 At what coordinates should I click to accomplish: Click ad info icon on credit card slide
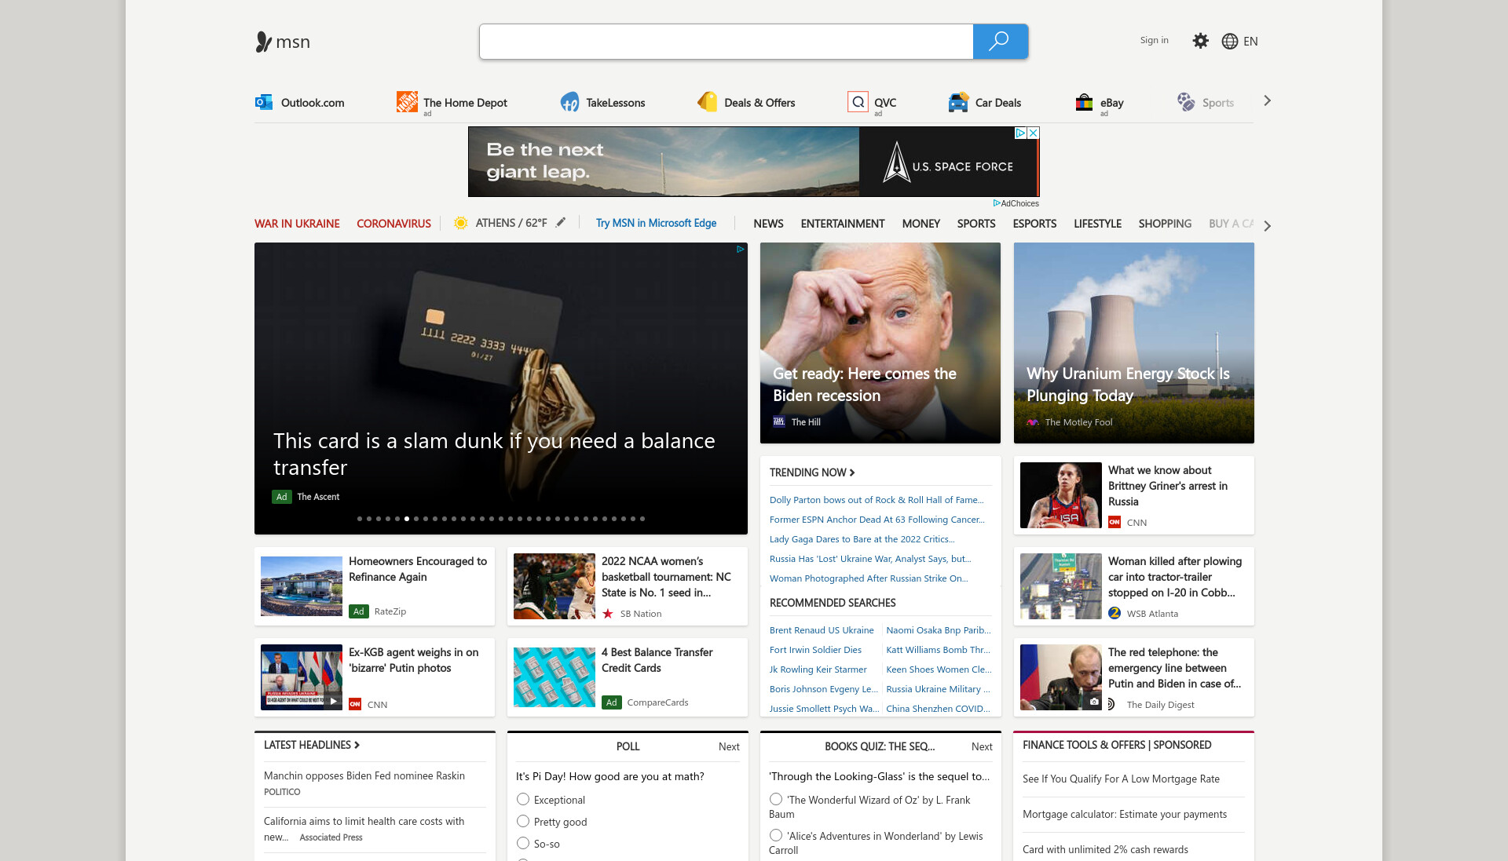point(740,250)
